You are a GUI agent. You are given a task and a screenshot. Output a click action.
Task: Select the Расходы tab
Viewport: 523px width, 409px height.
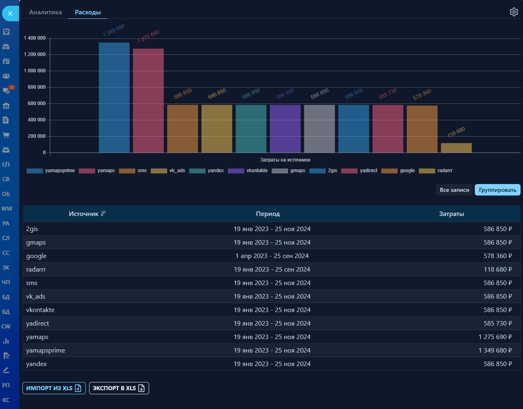coord(88,12)
